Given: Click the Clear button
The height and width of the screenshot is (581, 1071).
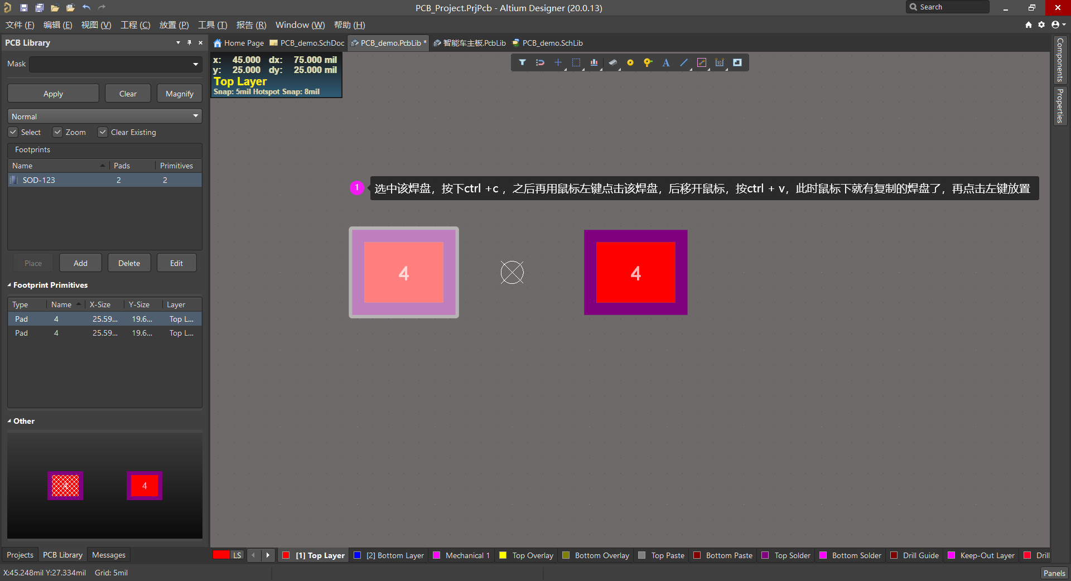Looking at the screenshot, I should pos(128,94).
